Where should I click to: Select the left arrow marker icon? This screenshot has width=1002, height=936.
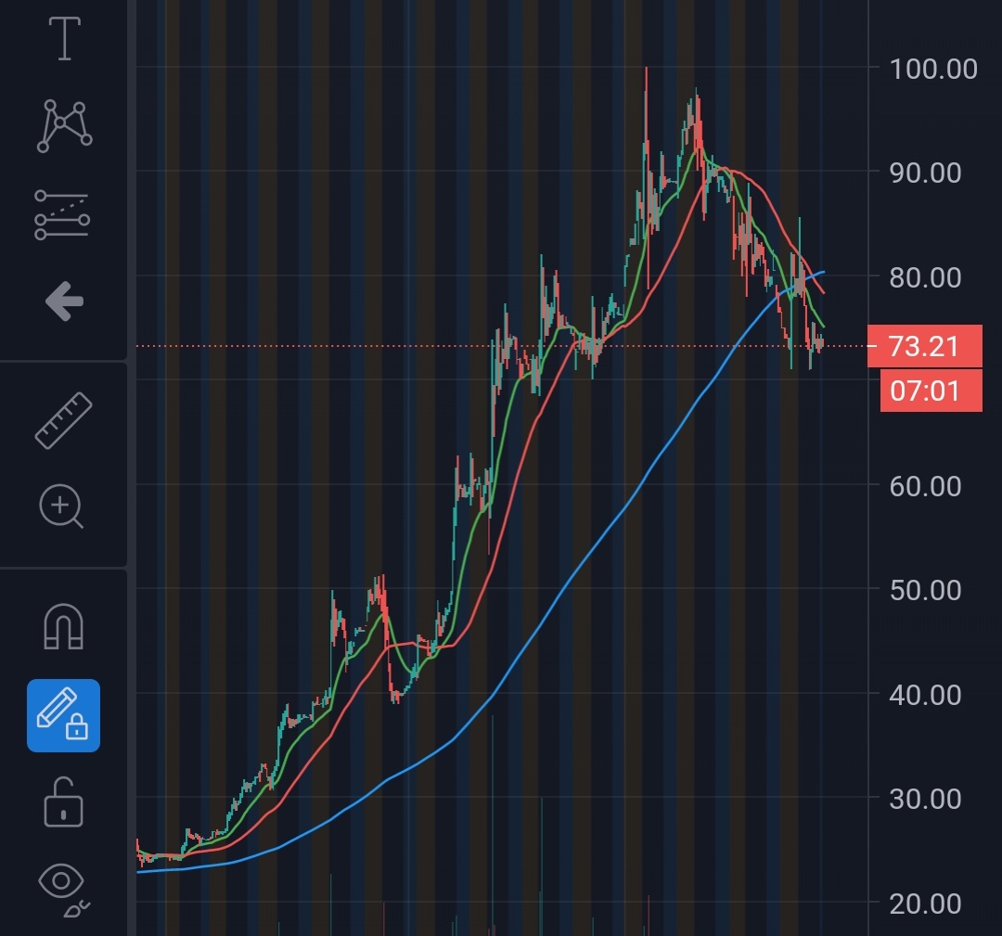tap(64, 301)
